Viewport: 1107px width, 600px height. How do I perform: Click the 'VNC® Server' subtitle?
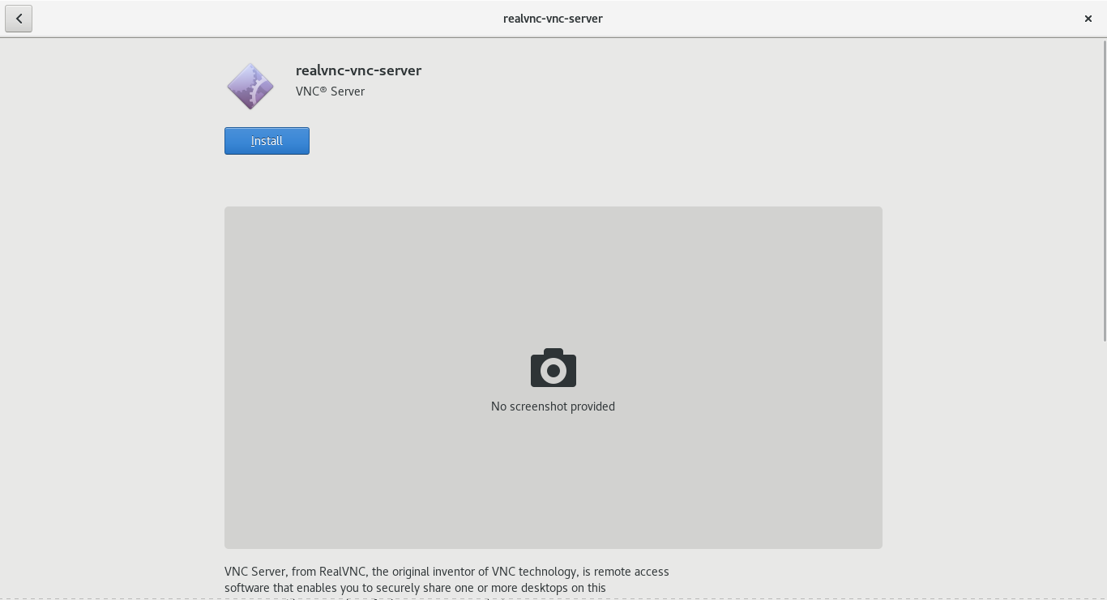[330, 91]
